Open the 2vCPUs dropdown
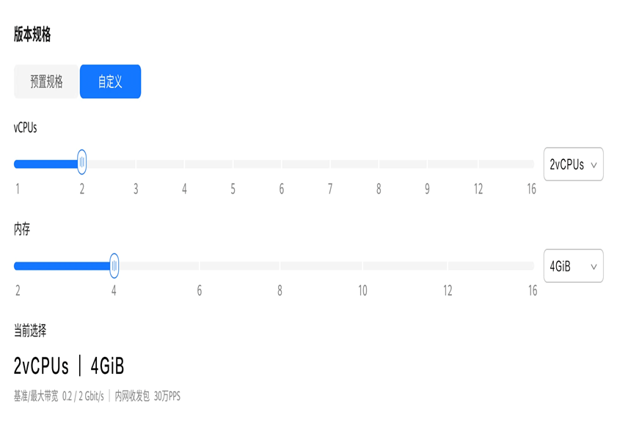The image size is (628, 431). pyautogui.click(x=573, y=164)
